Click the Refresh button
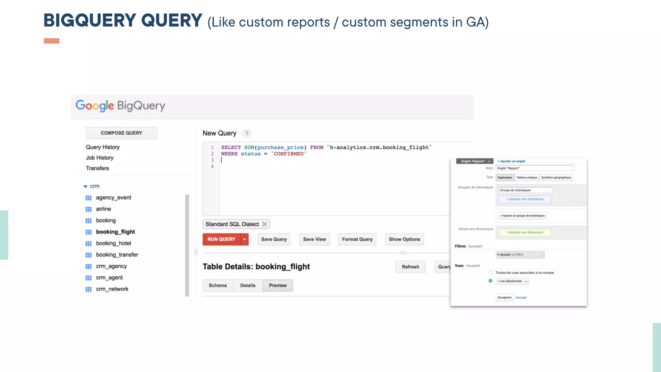The width and height of the screenshot is (661, 372). tap(411, 267)
